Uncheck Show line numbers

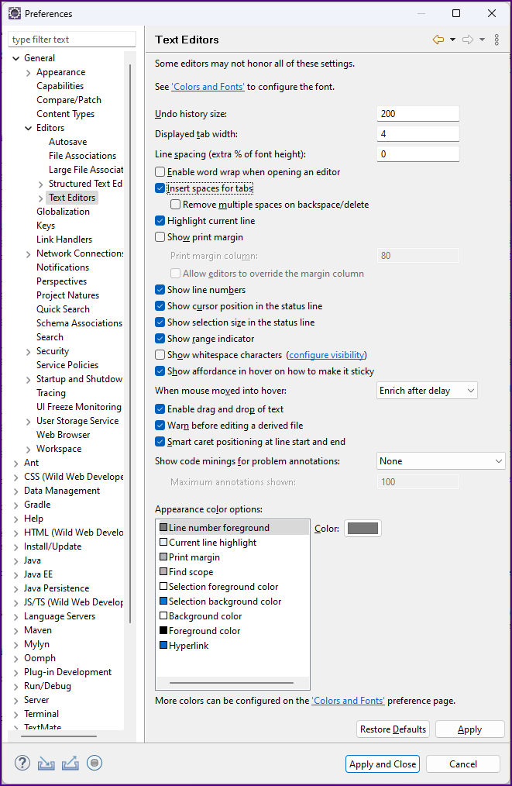click(160, 290)
